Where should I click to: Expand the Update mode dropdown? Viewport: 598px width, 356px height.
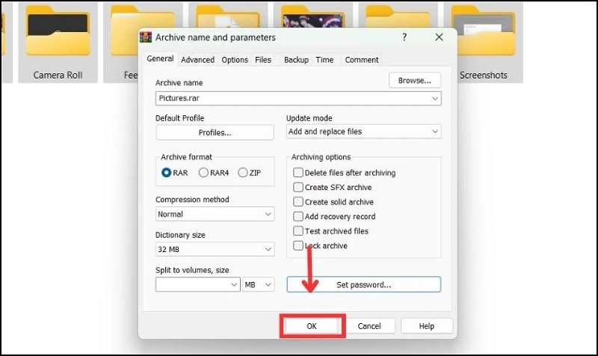[363, 132]
